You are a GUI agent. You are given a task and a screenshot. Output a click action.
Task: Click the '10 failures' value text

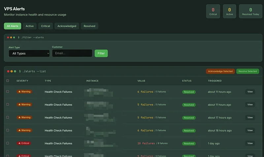tap(146, 143)
